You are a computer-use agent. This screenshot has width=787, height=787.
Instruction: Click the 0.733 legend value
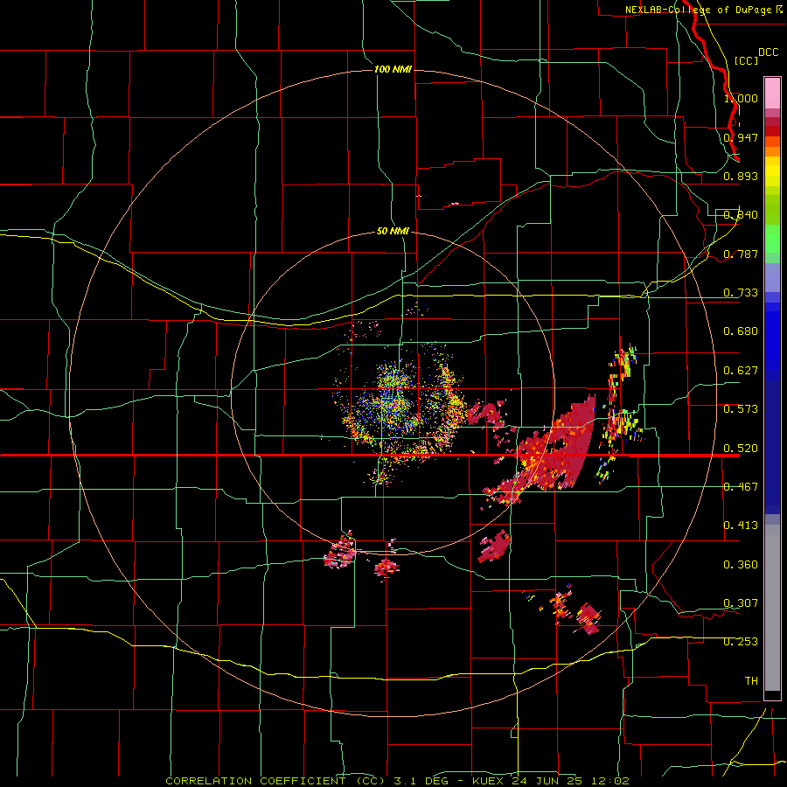[741, 293]
